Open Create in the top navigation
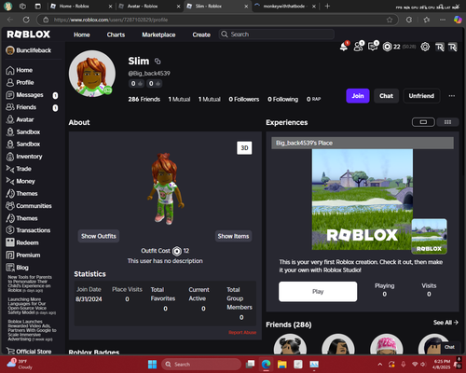 tap(201, 35)
